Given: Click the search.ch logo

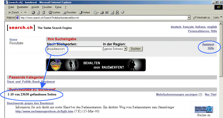Looking at the screenshot, I should tap(21, 28).
